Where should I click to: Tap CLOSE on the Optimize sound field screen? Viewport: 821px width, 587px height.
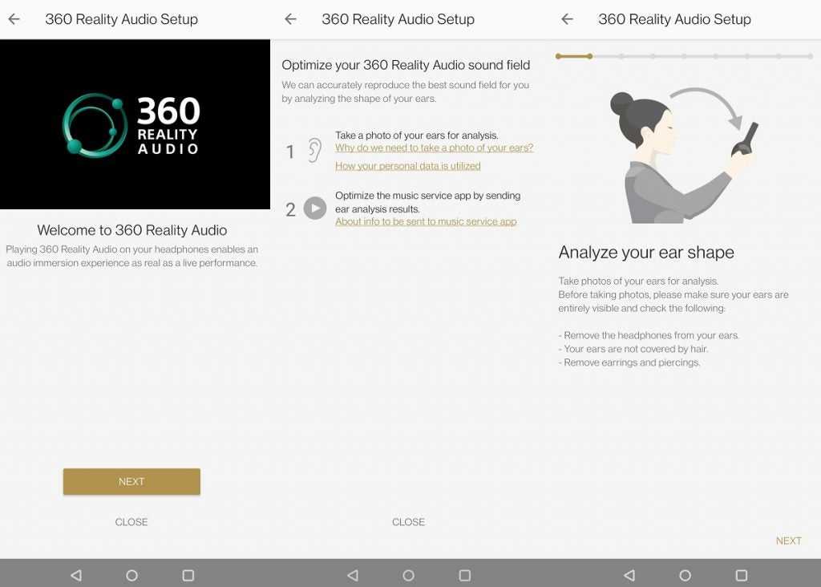pos(408,522)
